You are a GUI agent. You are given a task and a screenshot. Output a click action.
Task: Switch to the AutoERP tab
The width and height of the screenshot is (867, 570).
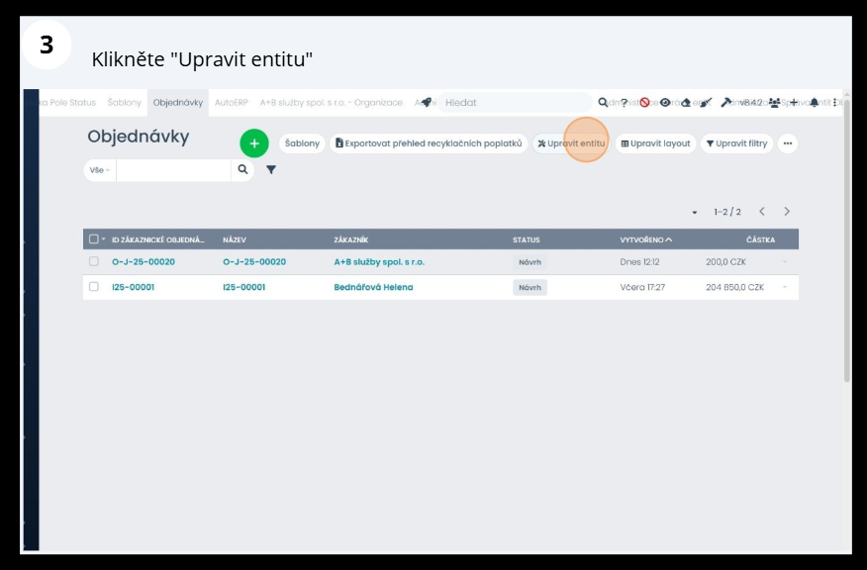232,102
